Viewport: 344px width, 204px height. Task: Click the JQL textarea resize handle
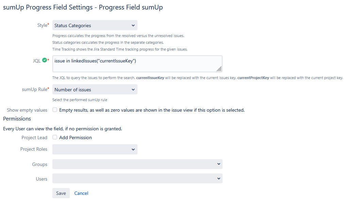point(219,69)
